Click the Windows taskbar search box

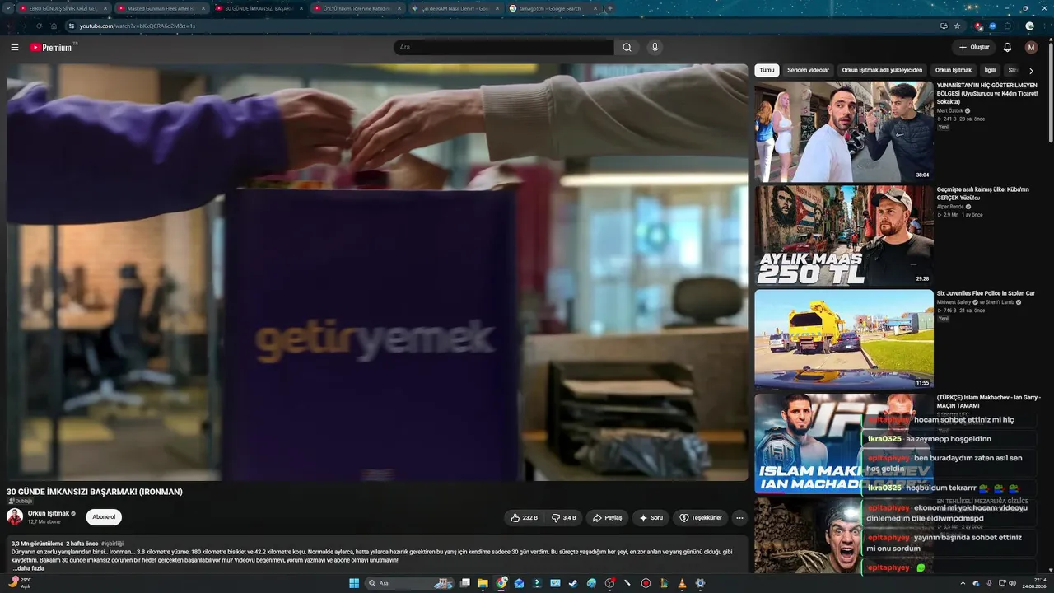[409, 583]
